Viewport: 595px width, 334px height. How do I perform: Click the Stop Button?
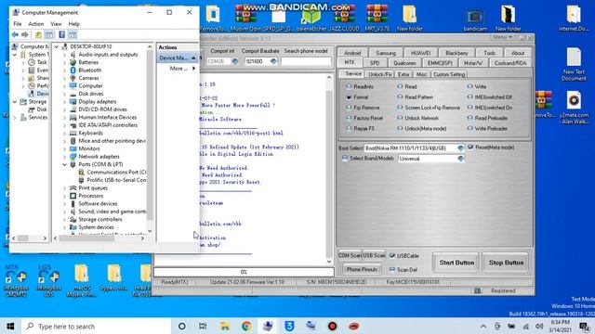coord(506,263)
